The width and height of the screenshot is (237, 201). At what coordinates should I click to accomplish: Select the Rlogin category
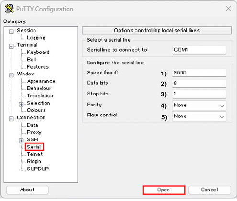pos(34,161)
